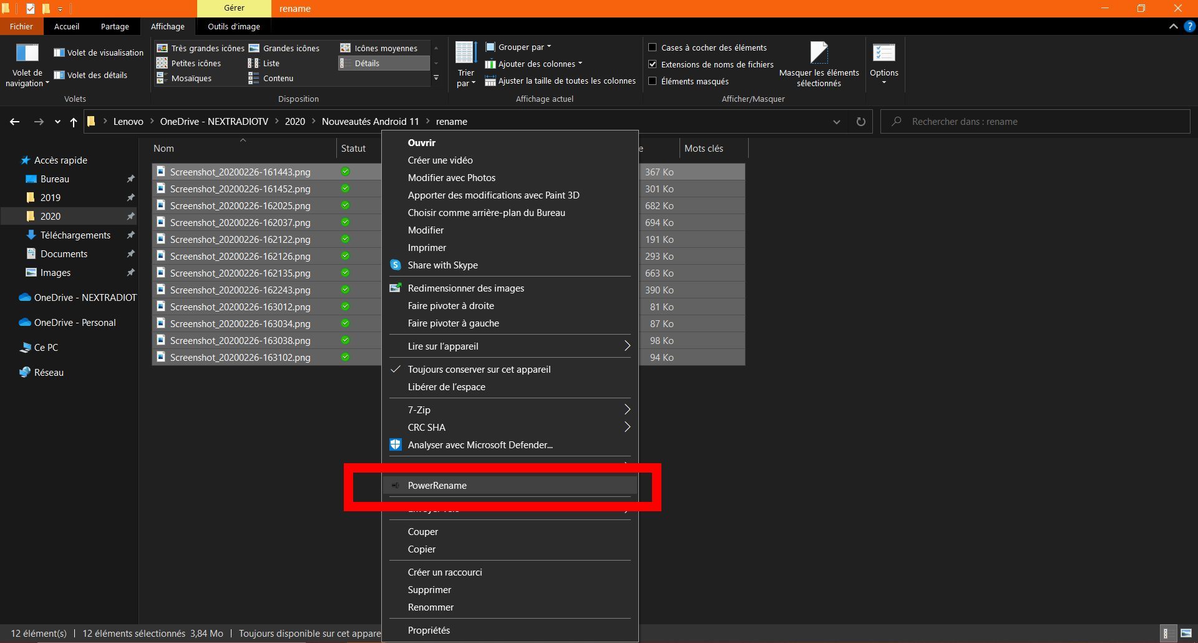The height and width of the screenshot is (643, 1198).
Task: Switch to Grandes icônes view
Action: pyautogui.click(x=285, y=48)
